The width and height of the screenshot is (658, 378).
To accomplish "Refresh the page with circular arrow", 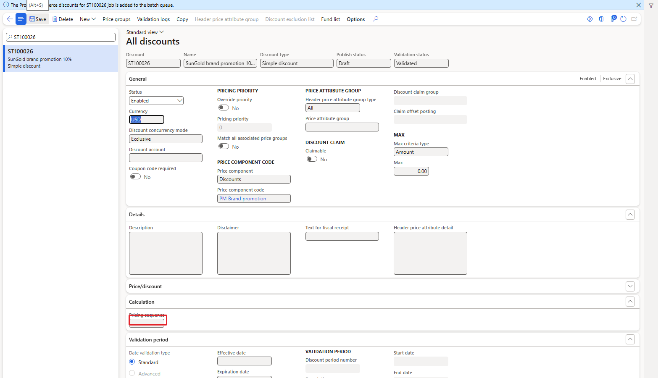I will point(624,19).
